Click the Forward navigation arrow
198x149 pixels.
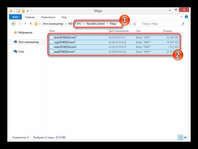pos(21,24)
